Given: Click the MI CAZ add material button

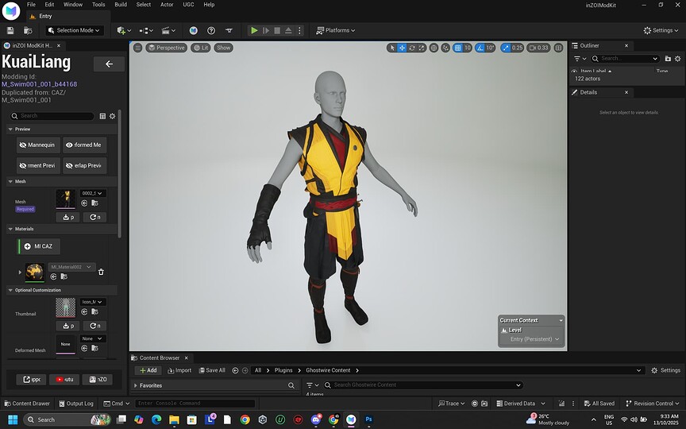Looking at the screenshot, I should (39, 246).
